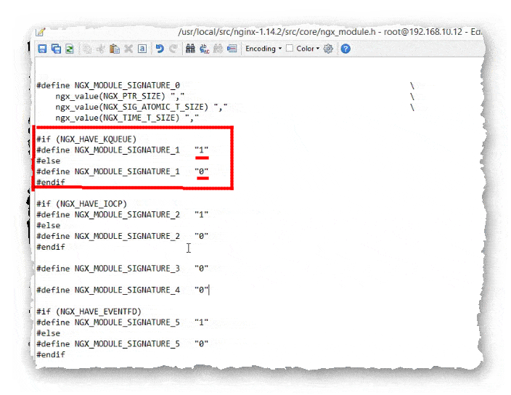Click the grayed-out Cut scissors icon
Screen dimensions: 511x395
(101, 49)
